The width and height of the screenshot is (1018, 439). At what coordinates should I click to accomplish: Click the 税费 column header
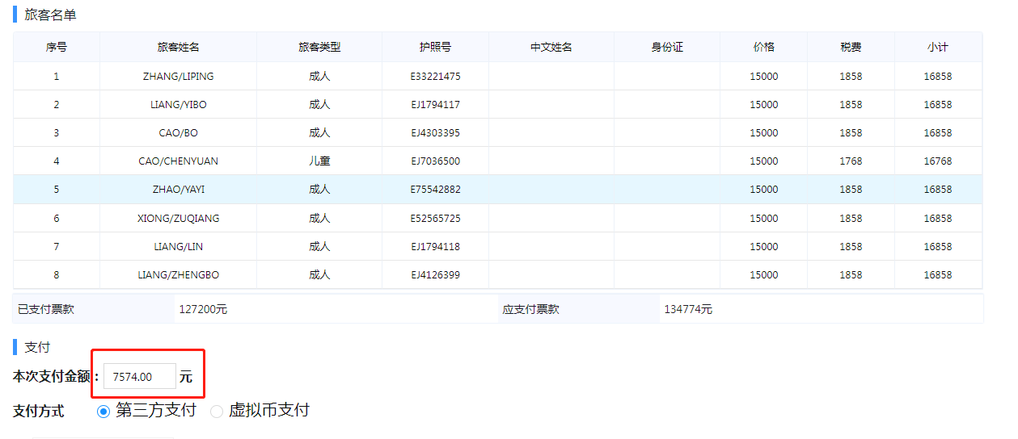(x=851, y=48)
